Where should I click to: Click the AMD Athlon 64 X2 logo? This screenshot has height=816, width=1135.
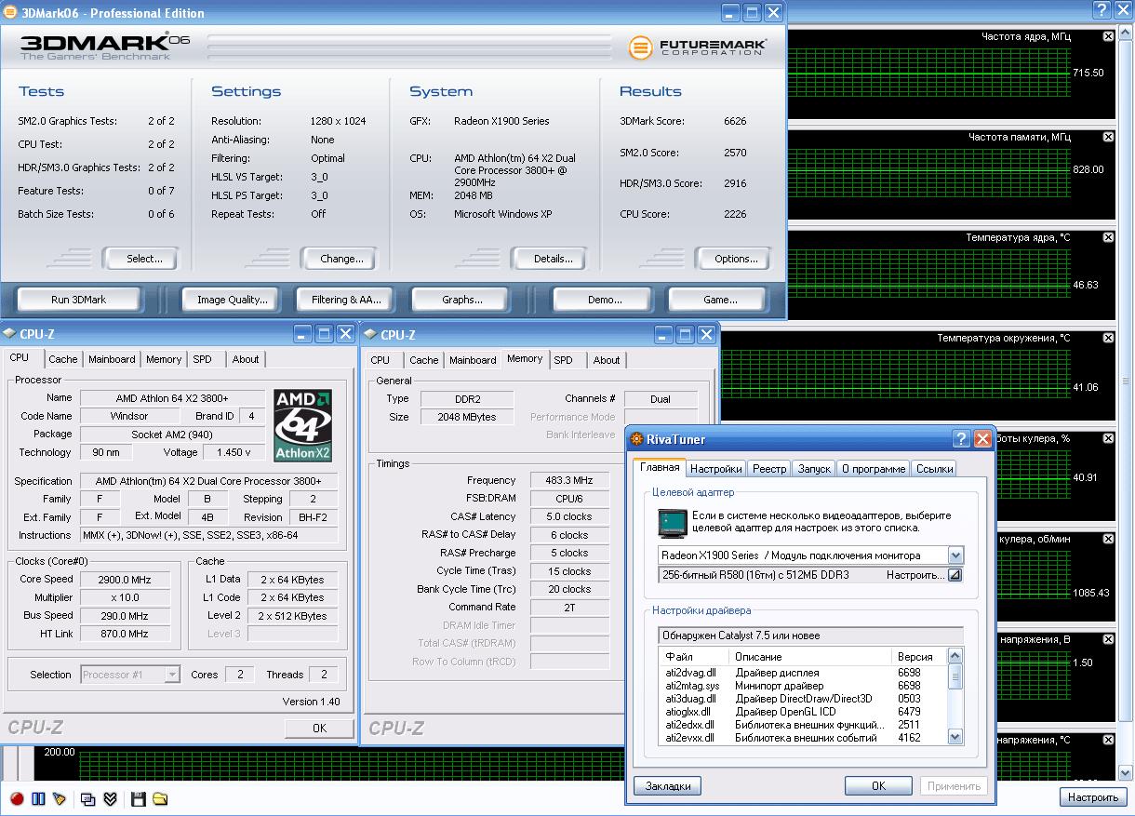(x=303, y=425)
